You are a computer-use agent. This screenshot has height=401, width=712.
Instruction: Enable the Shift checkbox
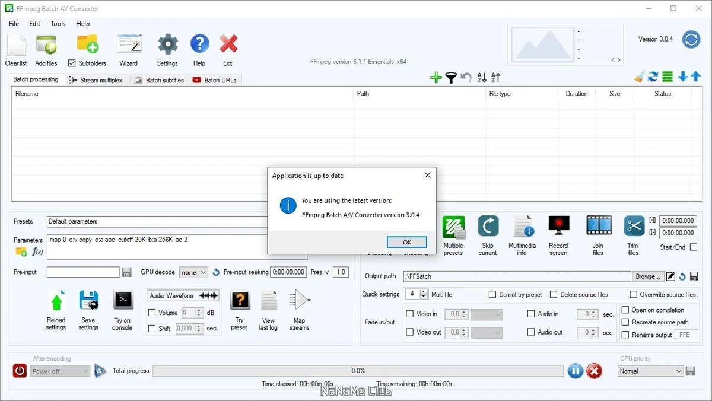[152, 329]
